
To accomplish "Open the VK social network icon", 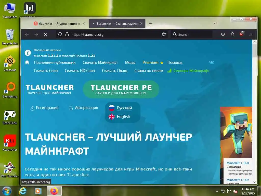I will pyautogui.click(x=211, y=63).
